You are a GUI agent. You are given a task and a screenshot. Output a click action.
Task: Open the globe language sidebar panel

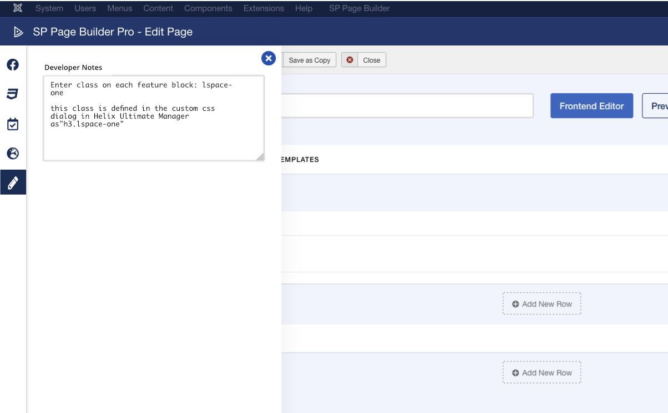pyautogui.click(x=13, y=153)
